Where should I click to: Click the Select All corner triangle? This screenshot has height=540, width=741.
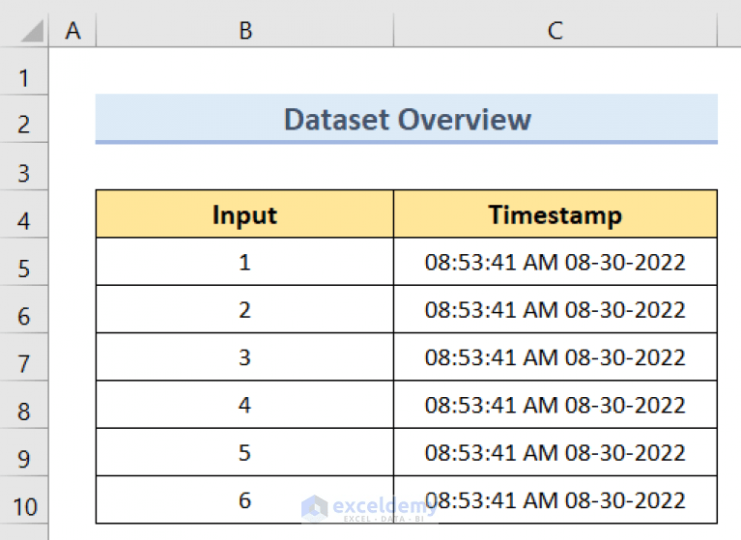[x=31, y=31]
